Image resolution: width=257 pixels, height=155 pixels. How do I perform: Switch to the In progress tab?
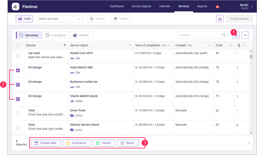[56, 35]
